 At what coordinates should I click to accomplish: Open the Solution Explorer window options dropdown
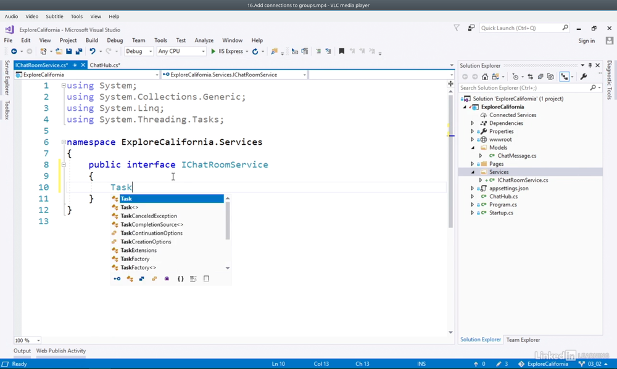pos(582,66)
